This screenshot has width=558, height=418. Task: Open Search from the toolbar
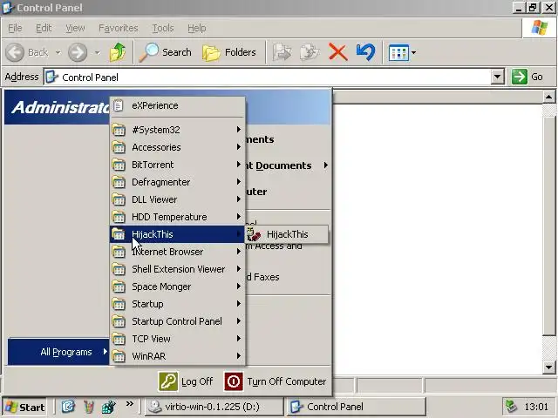(165, 52)
